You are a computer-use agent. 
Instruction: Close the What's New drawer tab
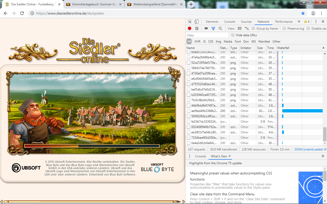point(230,156)
